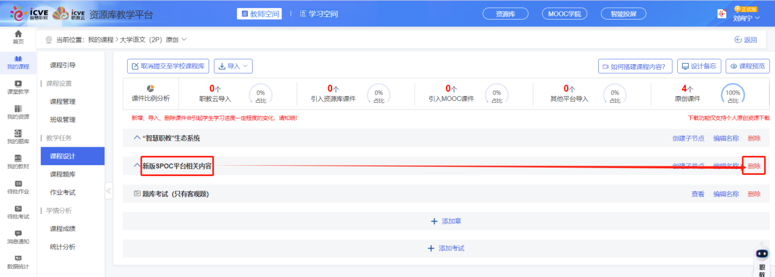Select 课程题库 in the side menu
Image resolution: width=775 pixels, height=277 pixels.
(x=63, y=174)
